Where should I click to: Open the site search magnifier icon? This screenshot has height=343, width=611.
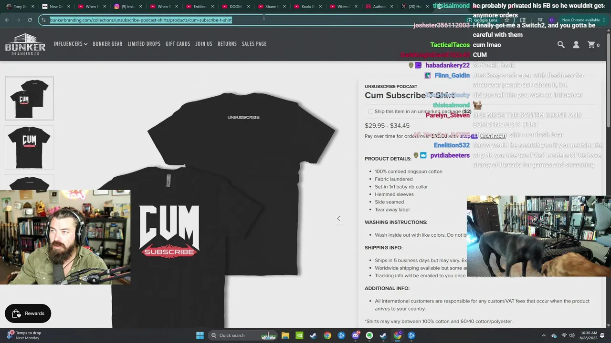coord(561,44)
